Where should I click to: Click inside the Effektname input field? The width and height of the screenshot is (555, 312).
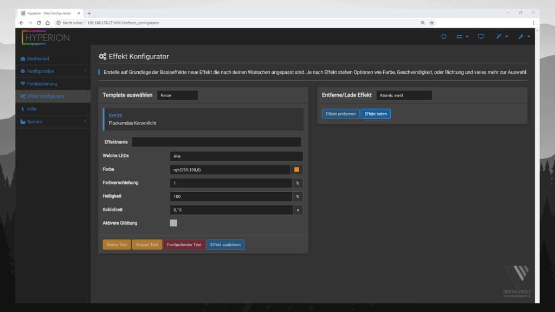pos(217,141)
